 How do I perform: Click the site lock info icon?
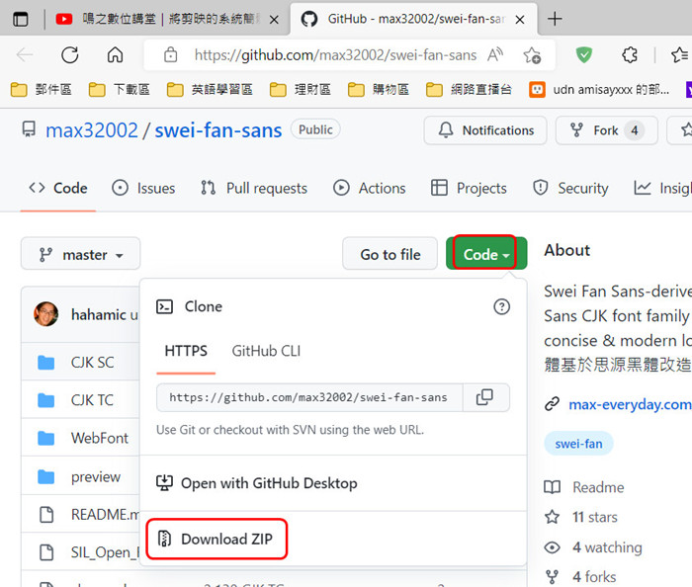[170, 55]
